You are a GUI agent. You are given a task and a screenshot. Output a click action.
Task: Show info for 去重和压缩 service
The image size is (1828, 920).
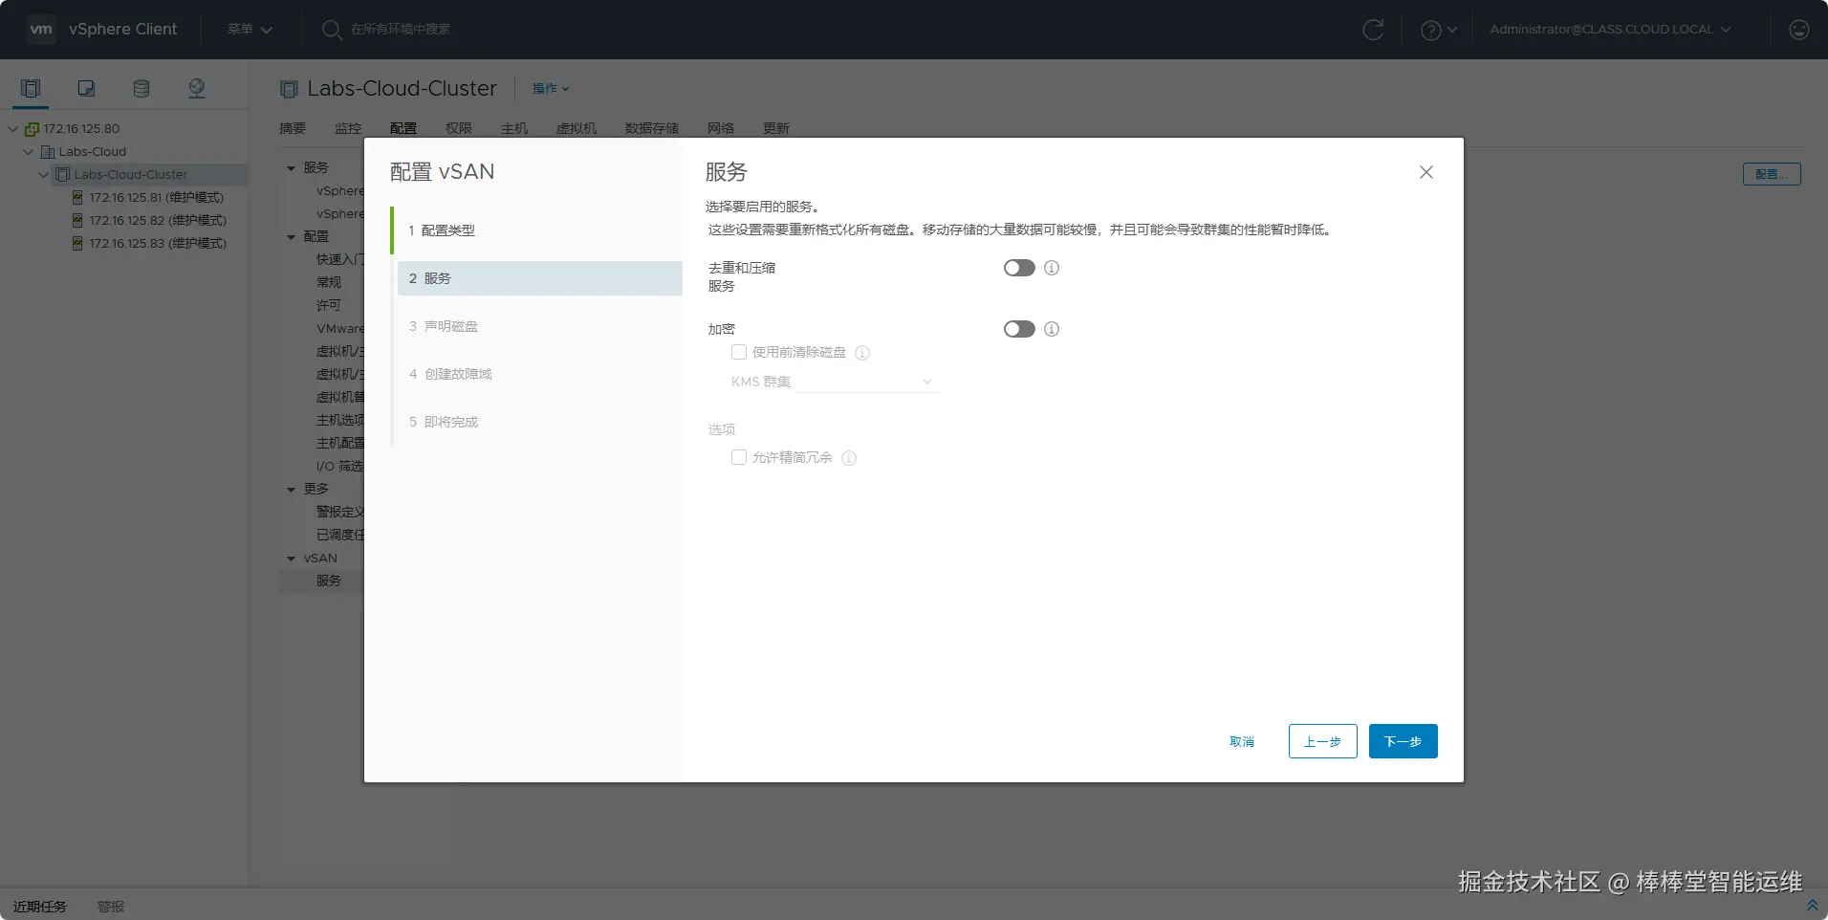coord(1052,268)
